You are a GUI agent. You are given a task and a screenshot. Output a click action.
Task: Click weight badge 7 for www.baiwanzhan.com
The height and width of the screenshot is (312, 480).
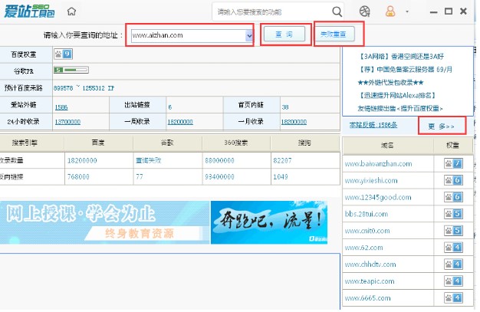(453, 163)
